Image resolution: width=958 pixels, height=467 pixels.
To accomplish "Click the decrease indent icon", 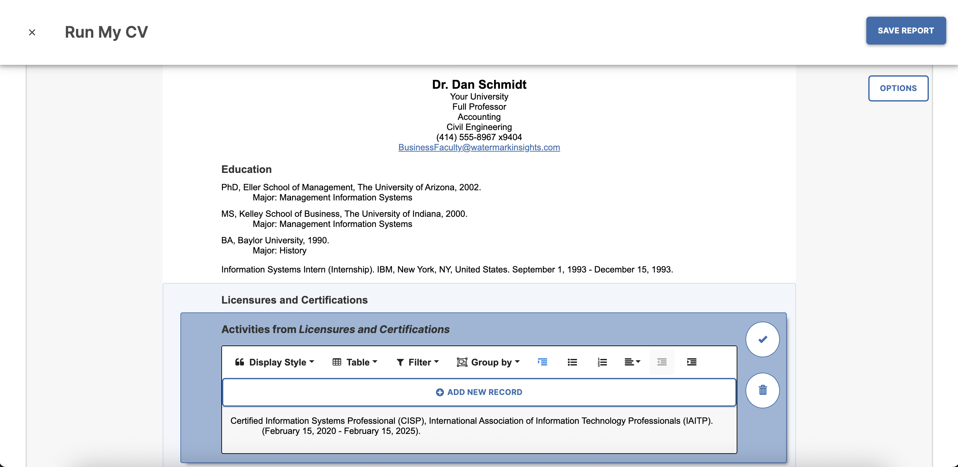I will [x=662, y=362].
